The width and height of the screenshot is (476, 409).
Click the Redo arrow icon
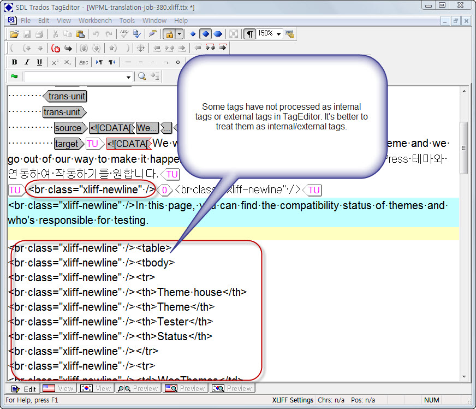(x=109, y=34)
